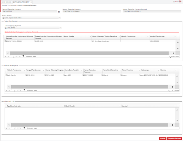Open the Tipe Biaya Lain Lain column menu
183x141 pixels.
tap(62, 106)
